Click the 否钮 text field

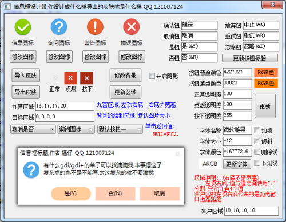point(199,58)
